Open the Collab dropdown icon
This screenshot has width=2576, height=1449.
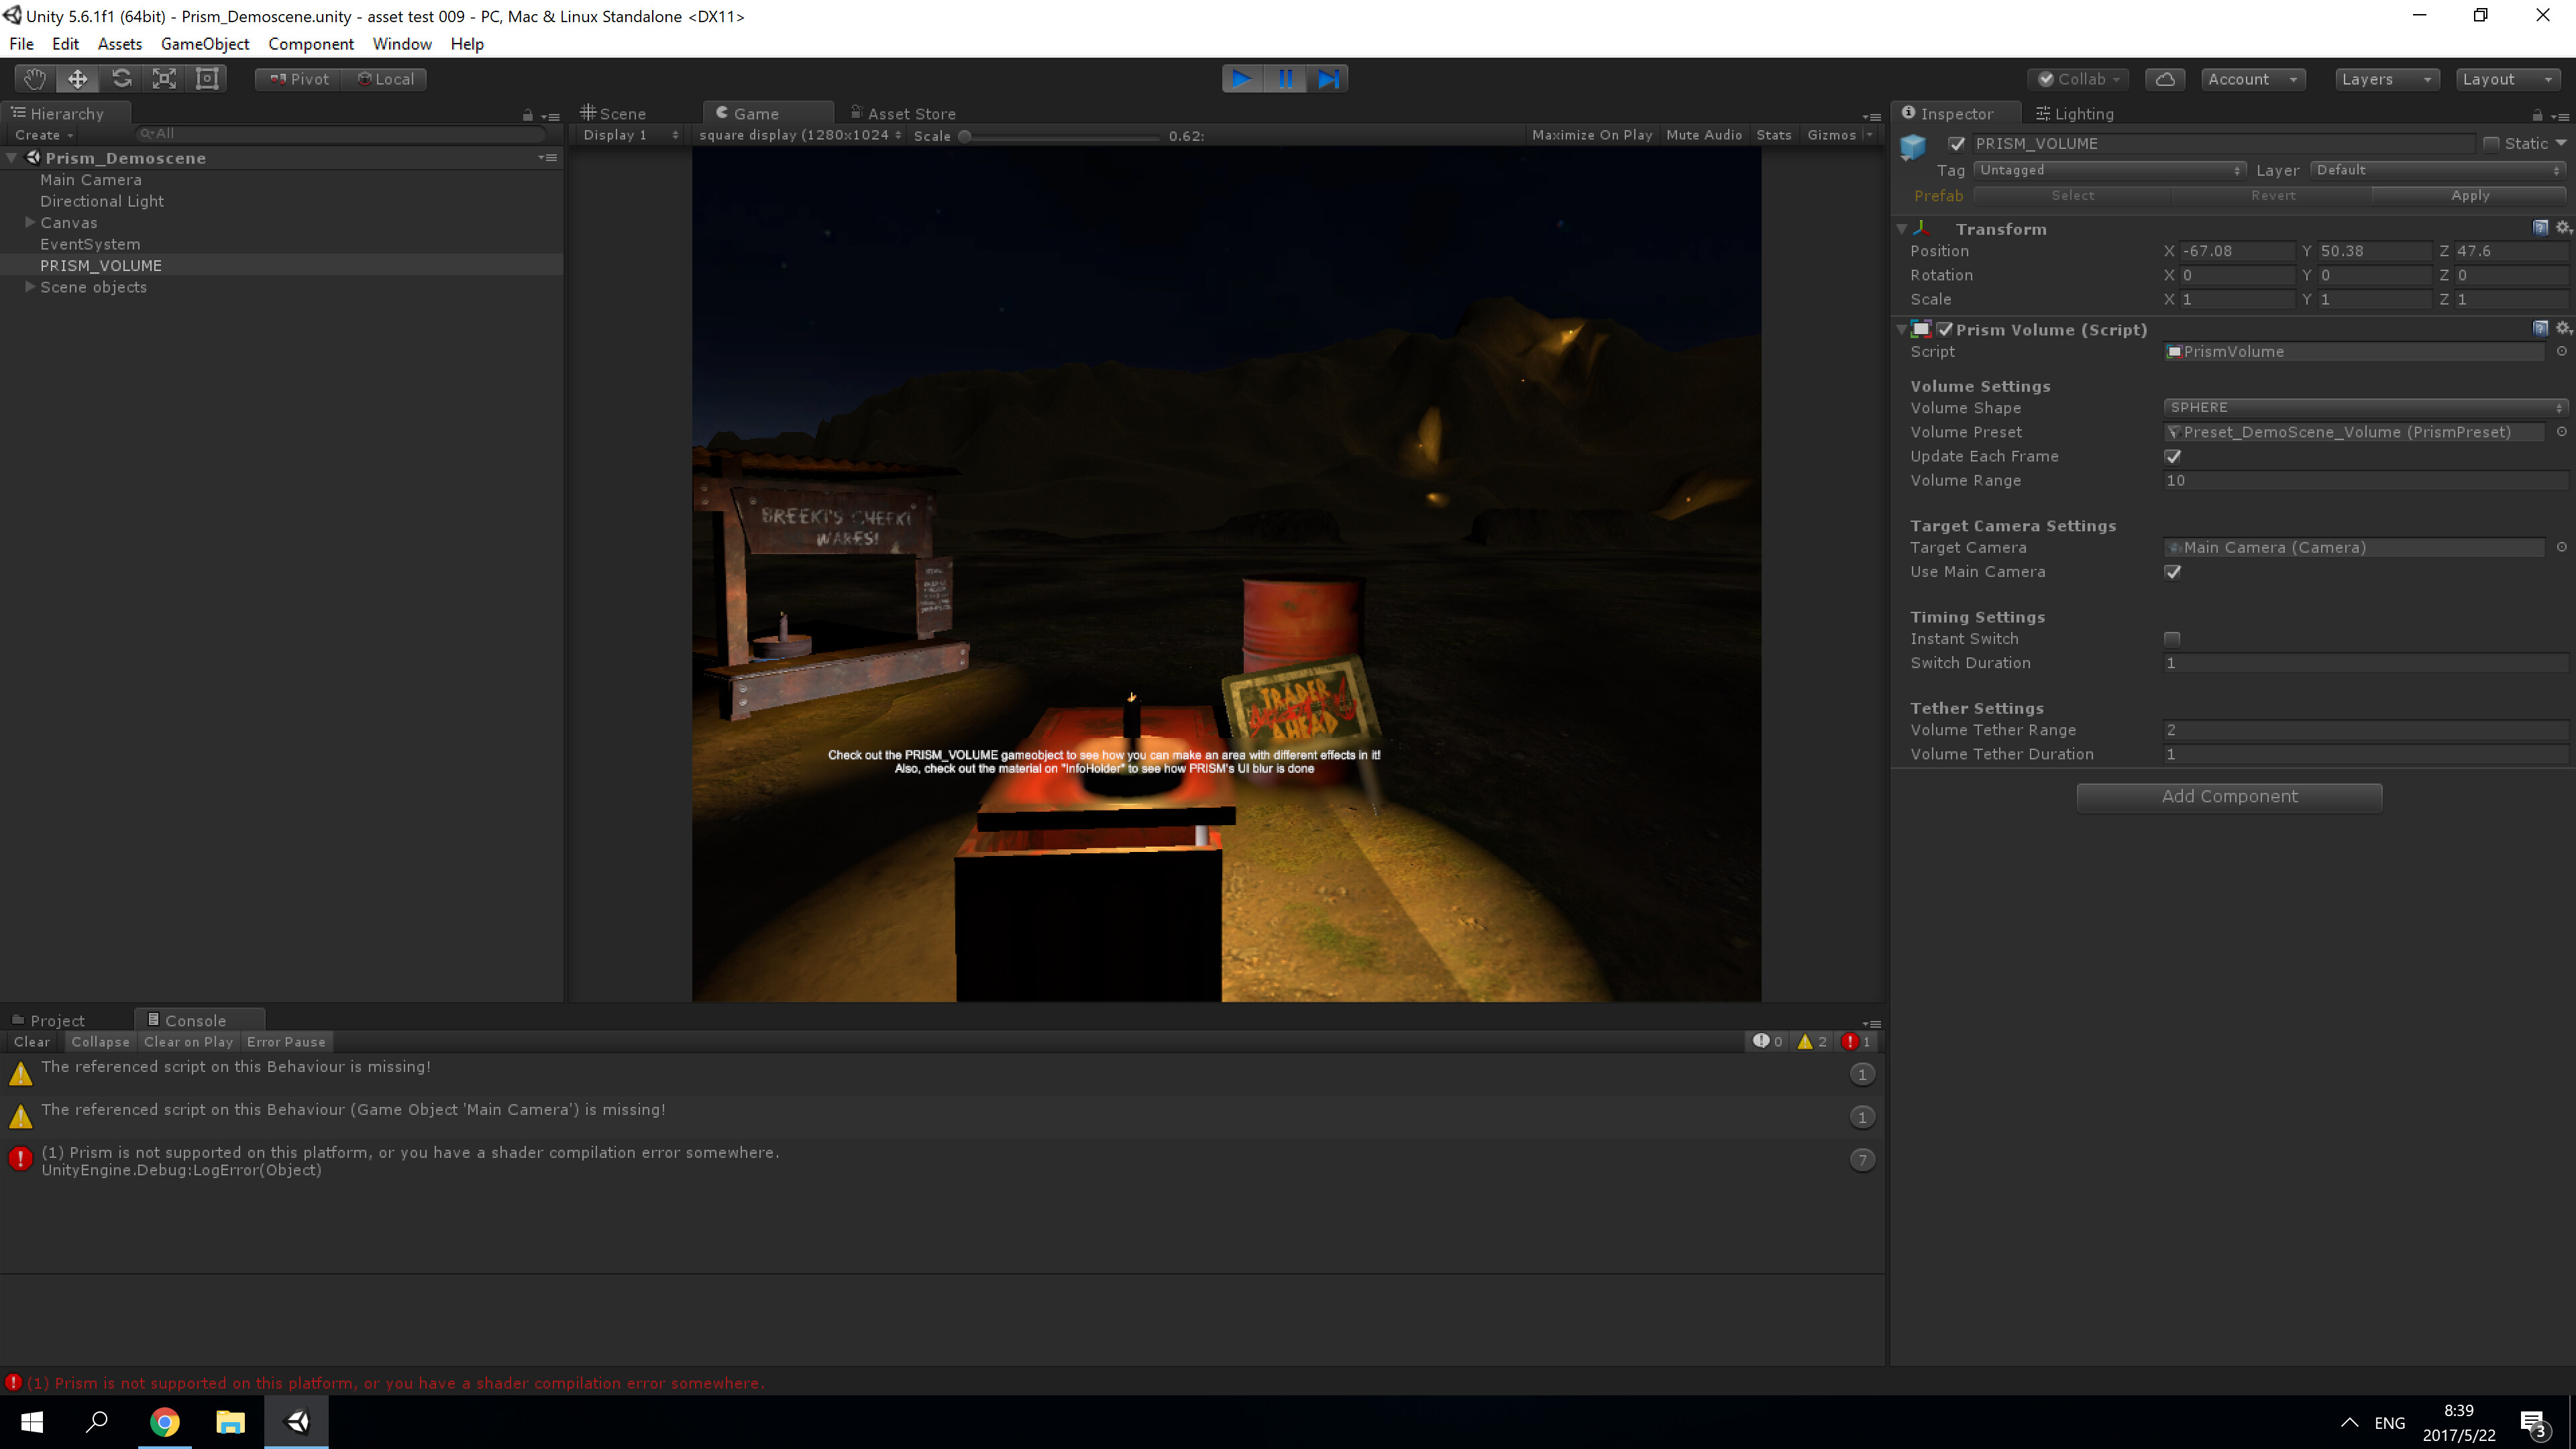click(2117, 79)
